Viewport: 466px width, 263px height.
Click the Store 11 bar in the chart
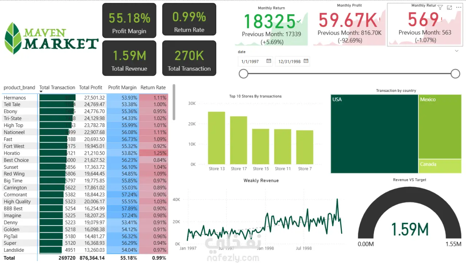click(x=283, y=147)
